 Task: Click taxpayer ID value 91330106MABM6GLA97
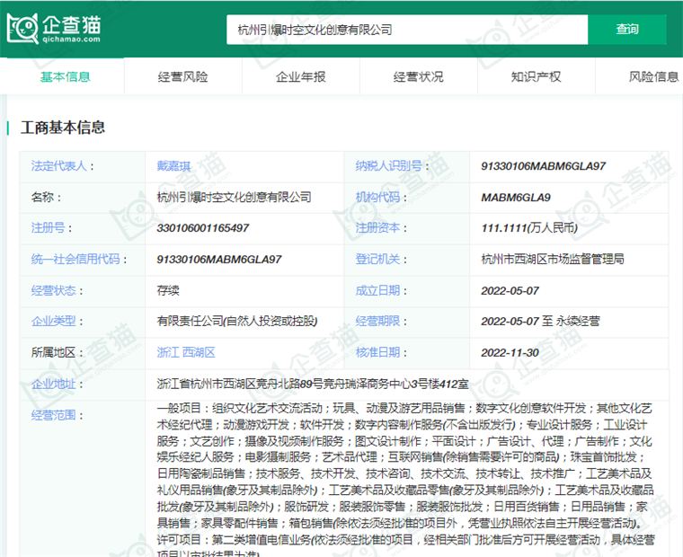[x=543, y=166]
